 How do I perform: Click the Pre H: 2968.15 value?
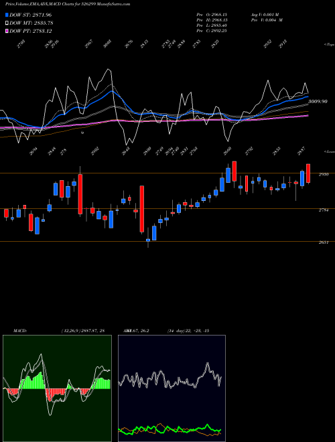212,19
